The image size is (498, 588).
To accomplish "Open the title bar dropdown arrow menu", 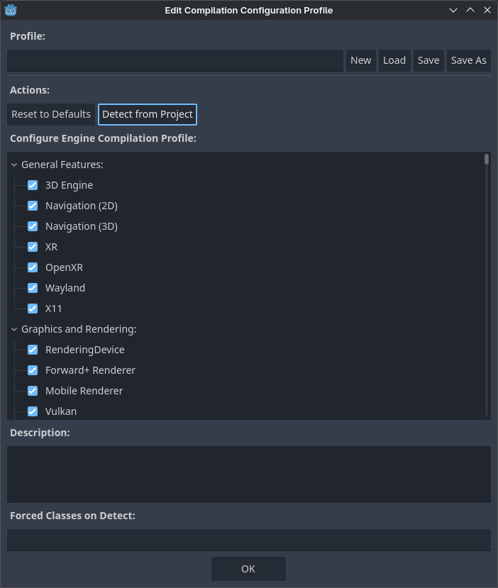I will [x=453, y=10].
